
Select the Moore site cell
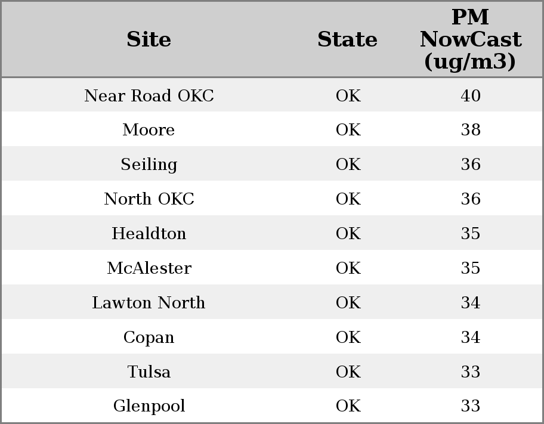149,130
